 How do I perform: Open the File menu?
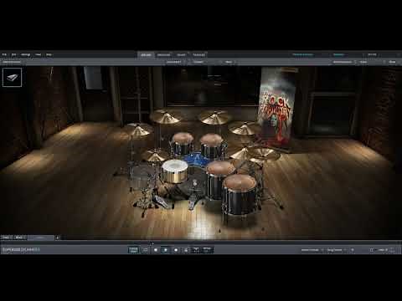tap(4, 54)
